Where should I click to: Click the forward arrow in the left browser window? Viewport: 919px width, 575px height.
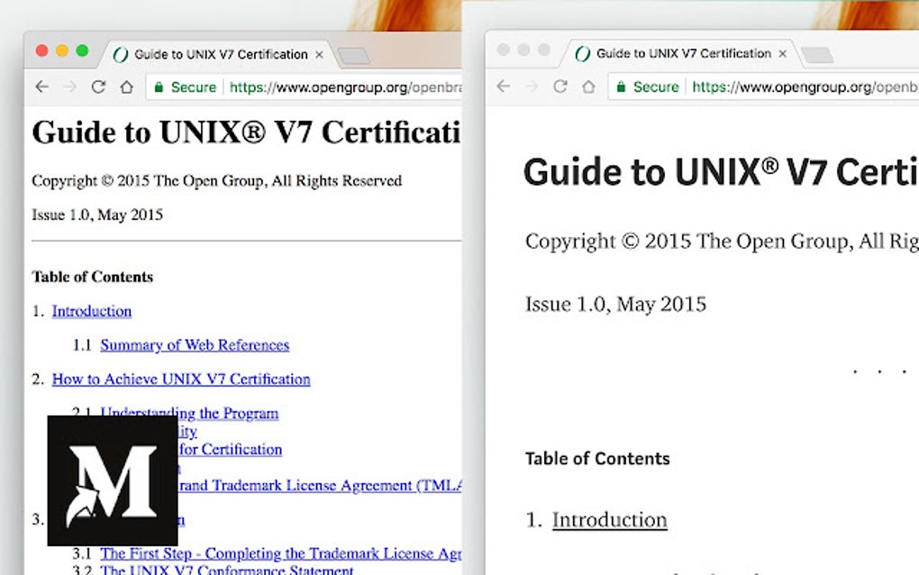[x=69, y=87]
